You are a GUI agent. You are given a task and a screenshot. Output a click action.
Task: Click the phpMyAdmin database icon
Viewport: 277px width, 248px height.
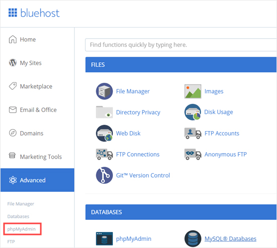pyautogui.click(x=104, y=238)
